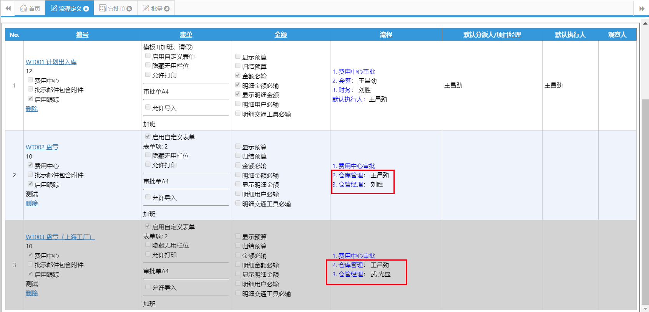649x312 pixels.
Task: Toggle 允许打印 checkbox in WT001 row
Action: (x=148, y=74)
